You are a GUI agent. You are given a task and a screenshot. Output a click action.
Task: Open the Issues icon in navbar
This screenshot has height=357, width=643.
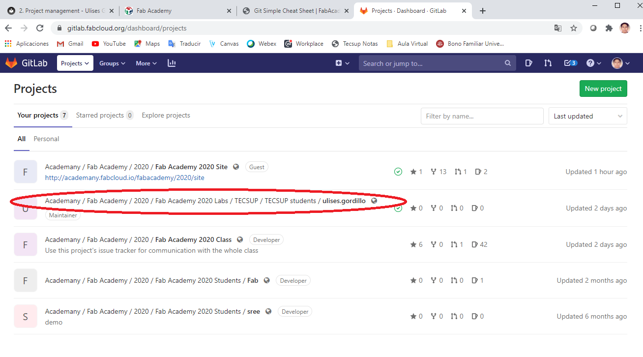coord(528,63)
